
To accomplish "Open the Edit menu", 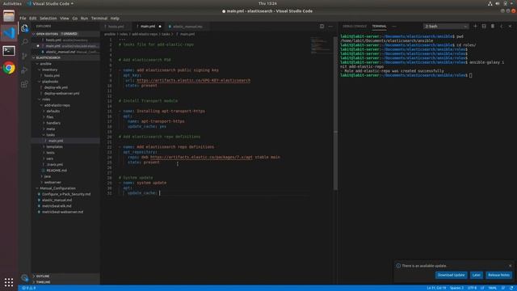I will (x=32, y=18).
